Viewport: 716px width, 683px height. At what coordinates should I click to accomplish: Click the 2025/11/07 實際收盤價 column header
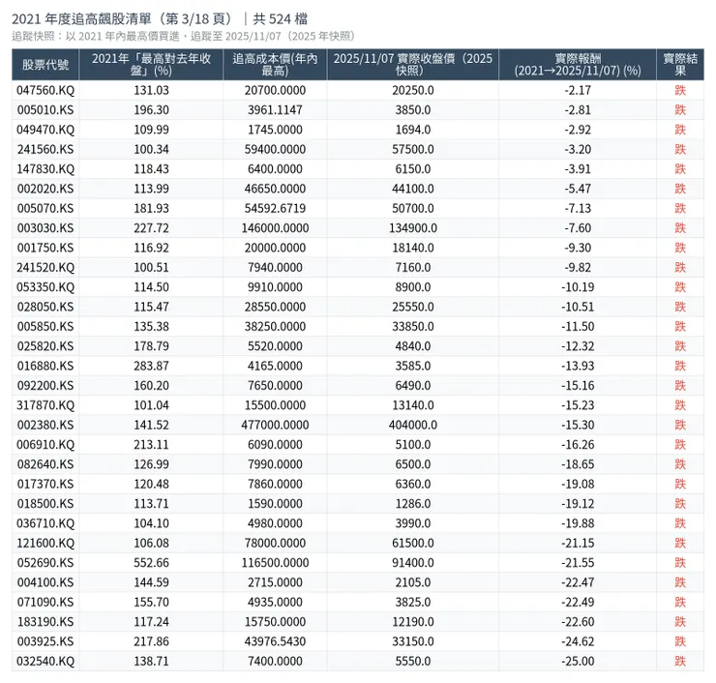pyautogui.click(x=413, y=65)
